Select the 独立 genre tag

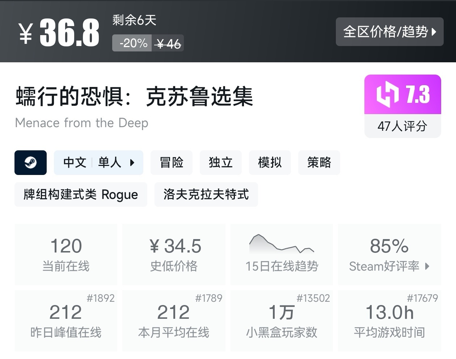220,163
